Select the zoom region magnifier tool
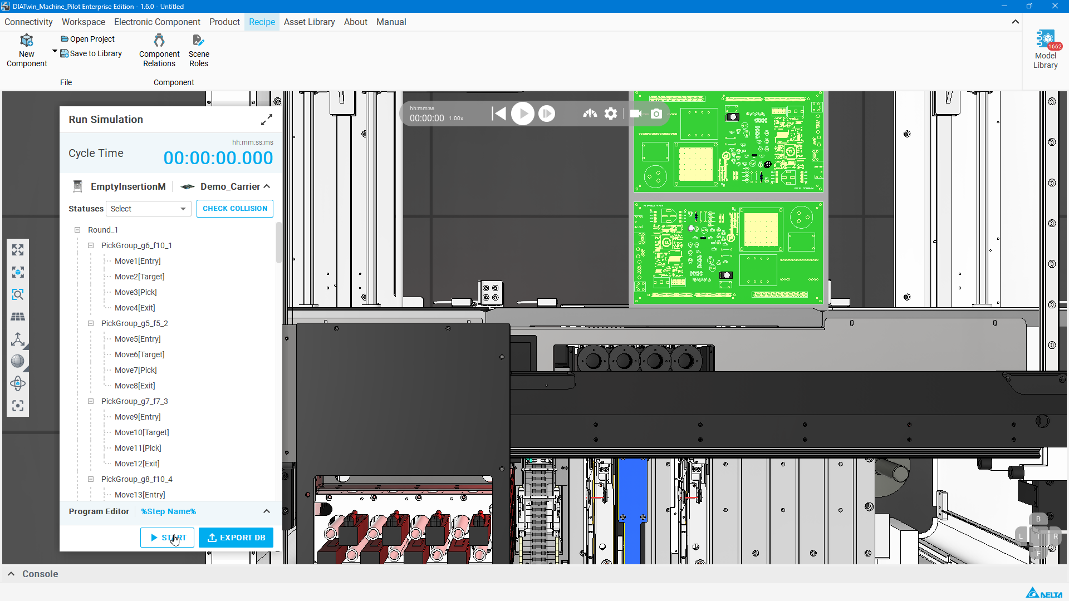The image size is (1069, 601). tap(18, 294)
